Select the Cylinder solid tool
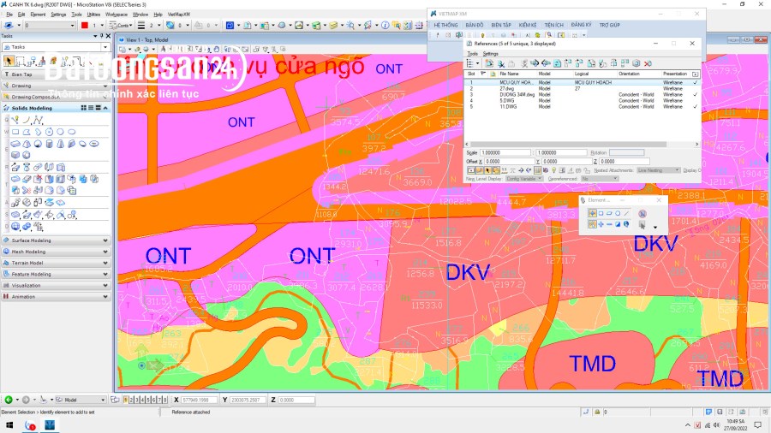Screen dimensions: 771x433 tap(49, 144)
